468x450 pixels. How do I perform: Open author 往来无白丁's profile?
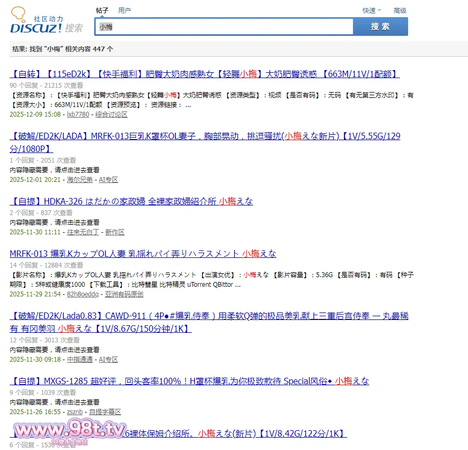[83, 232]
